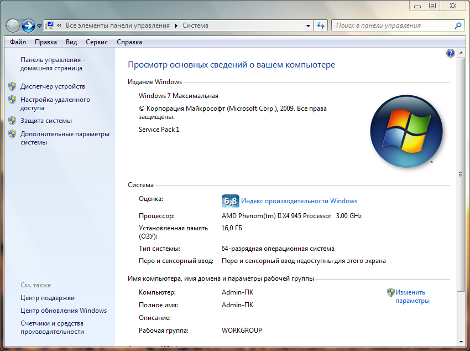Click the WORKGROUP workgroup value

[x=242, y=331]
